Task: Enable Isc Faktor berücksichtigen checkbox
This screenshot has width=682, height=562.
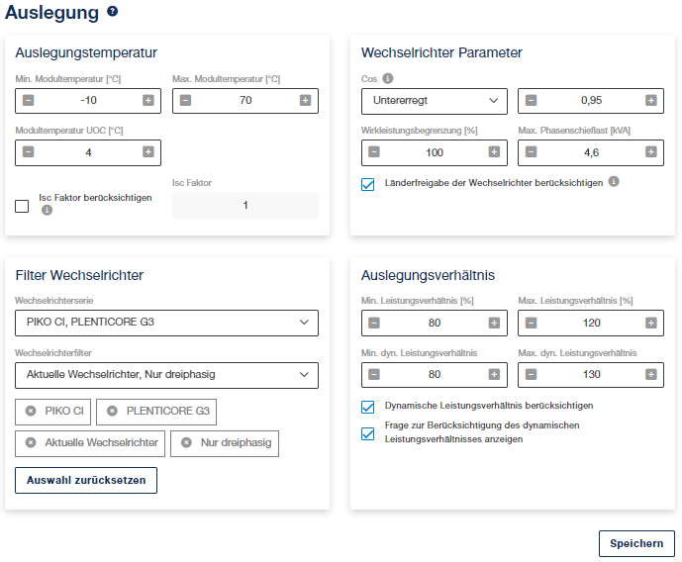Action: pos(22,206)
